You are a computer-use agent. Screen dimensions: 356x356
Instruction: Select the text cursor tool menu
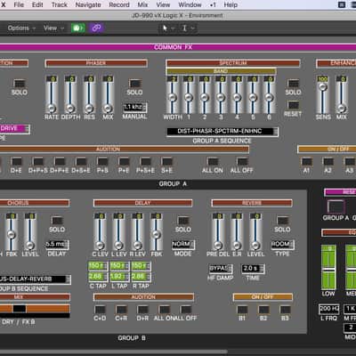click(x=188, y=28)
